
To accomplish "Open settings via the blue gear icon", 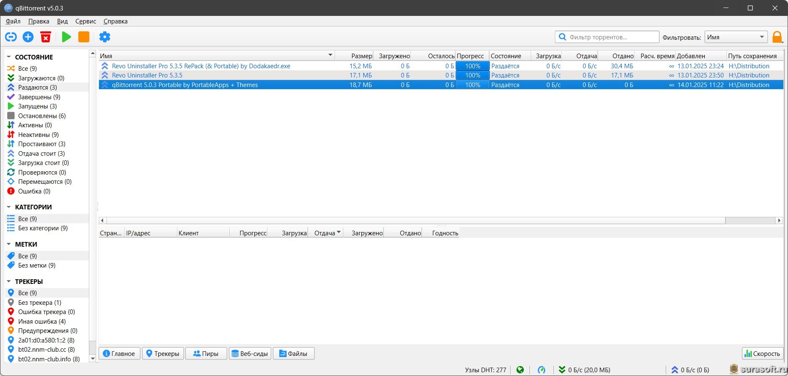I will point(105,37).
